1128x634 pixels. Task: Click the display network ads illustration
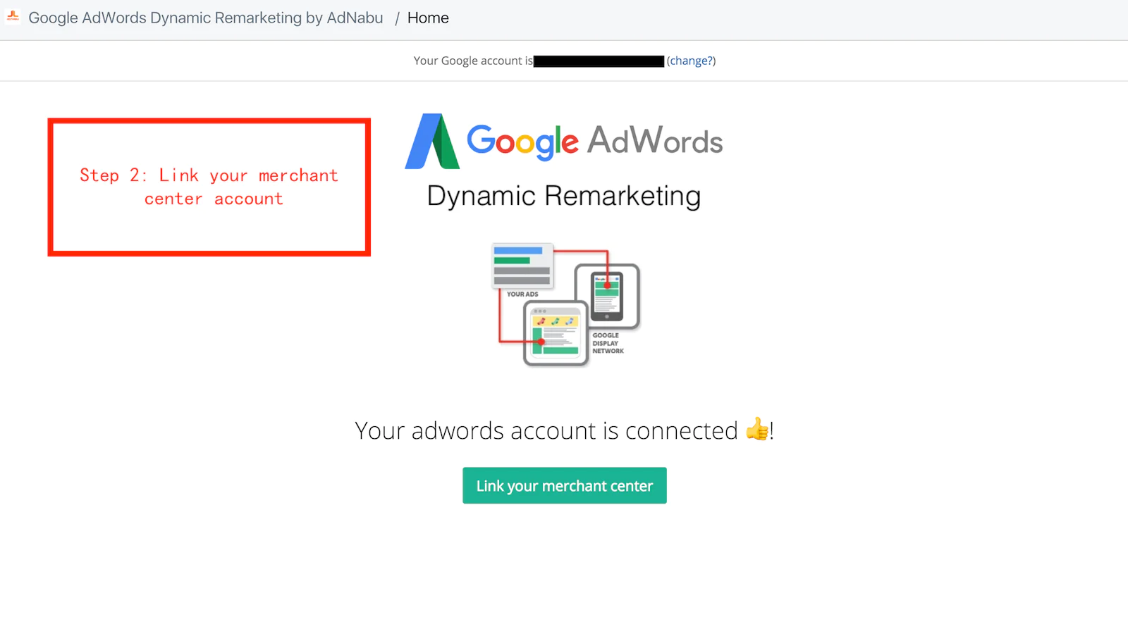[565, 304]
